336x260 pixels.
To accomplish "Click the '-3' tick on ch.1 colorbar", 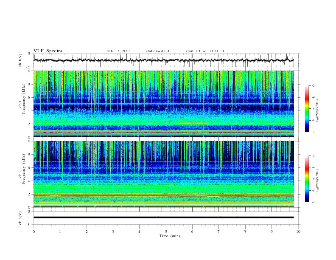I will [x=313, y=85].
